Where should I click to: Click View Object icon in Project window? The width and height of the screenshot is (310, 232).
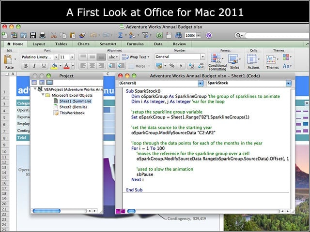42,82
